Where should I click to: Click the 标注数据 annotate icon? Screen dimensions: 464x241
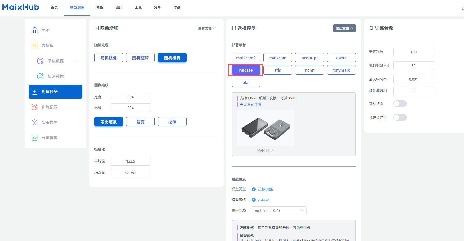[40, 76]
